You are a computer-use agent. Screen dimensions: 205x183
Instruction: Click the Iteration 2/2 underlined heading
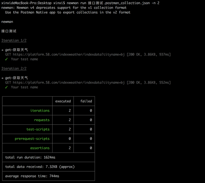[14, 68]
